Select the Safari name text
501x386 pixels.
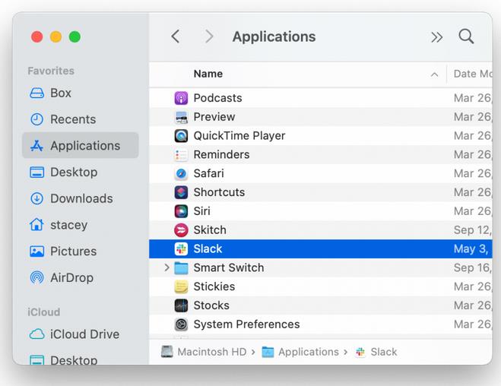click(x=208, y=173)
